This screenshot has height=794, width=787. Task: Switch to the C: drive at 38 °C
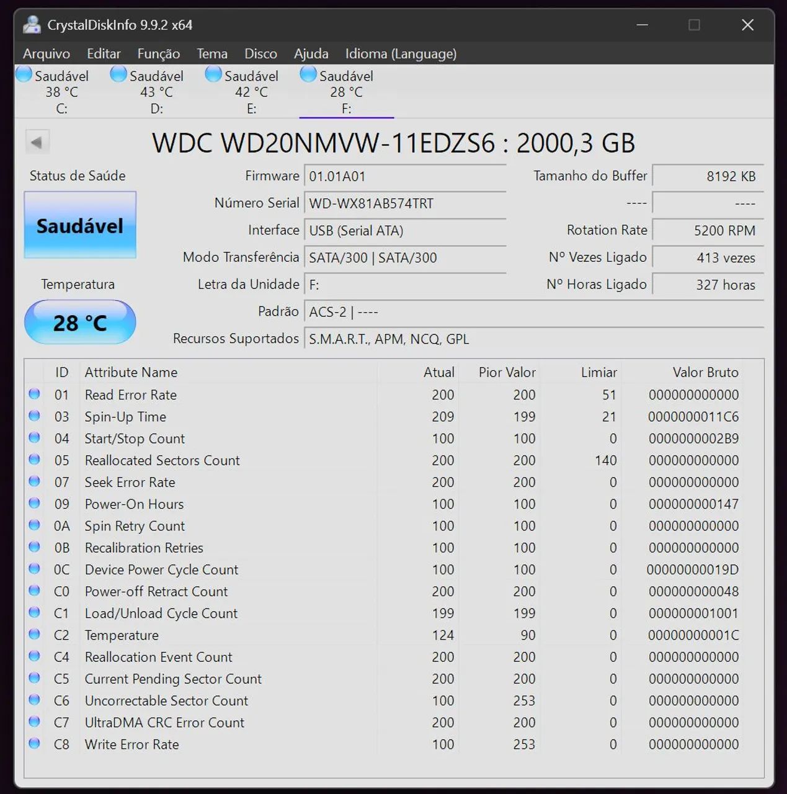[x=62, y=92]
